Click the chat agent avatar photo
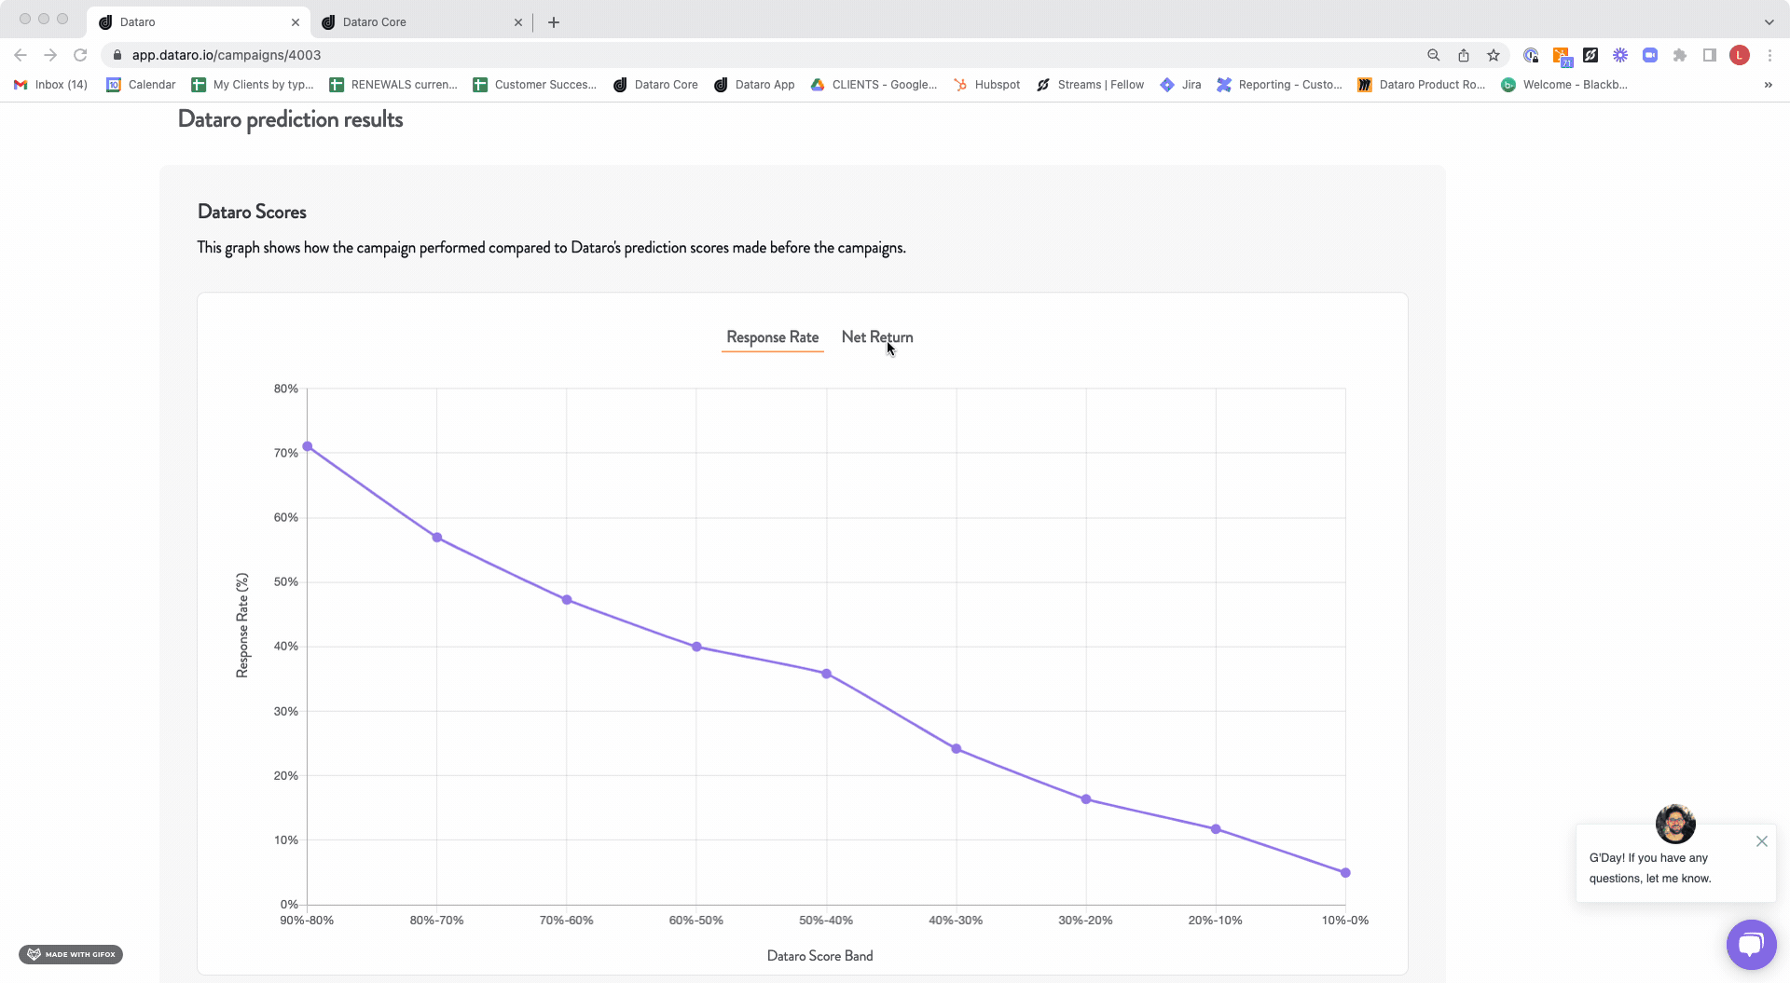Screen dimensions: 1790x983 tap(1675, 824)
